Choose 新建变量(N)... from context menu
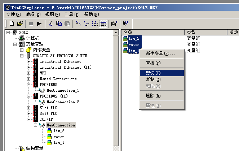 tap(162, 53)
